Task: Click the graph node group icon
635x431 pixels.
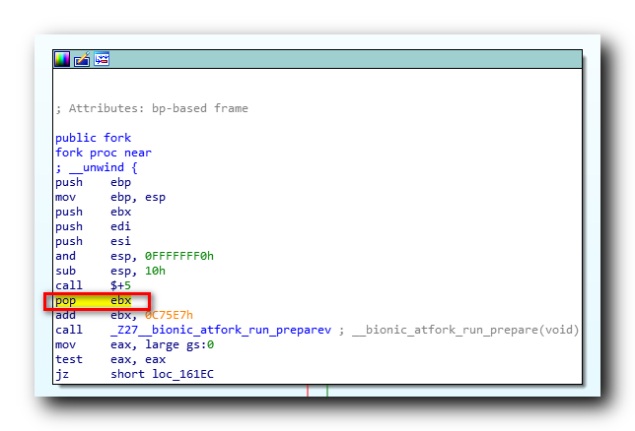Action: (102, 59)
